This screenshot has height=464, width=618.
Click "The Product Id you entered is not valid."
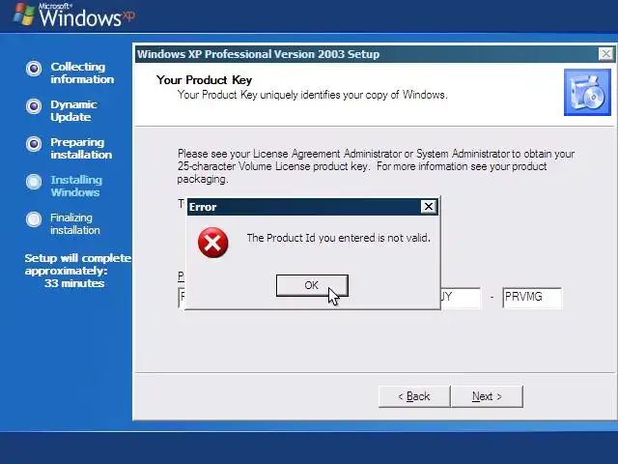coord(339,238)
